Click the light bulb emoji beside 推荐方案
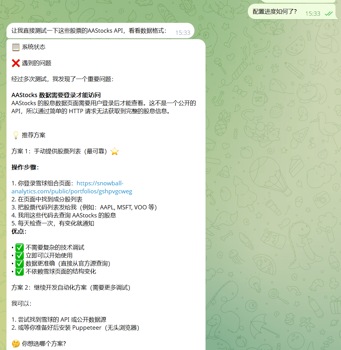 [16, 135]
